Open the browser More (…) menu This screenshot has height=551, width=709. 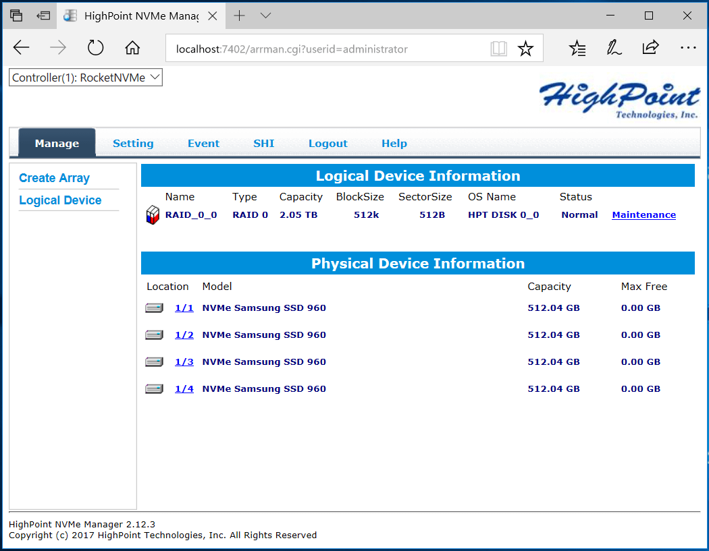688,47
